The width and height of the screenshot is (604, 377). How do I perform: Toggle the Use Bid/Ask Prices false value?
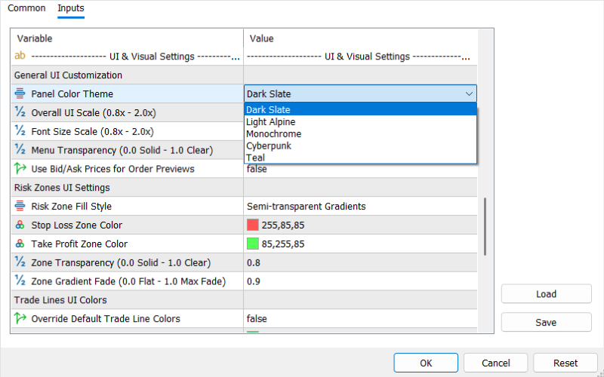[257, 169]
